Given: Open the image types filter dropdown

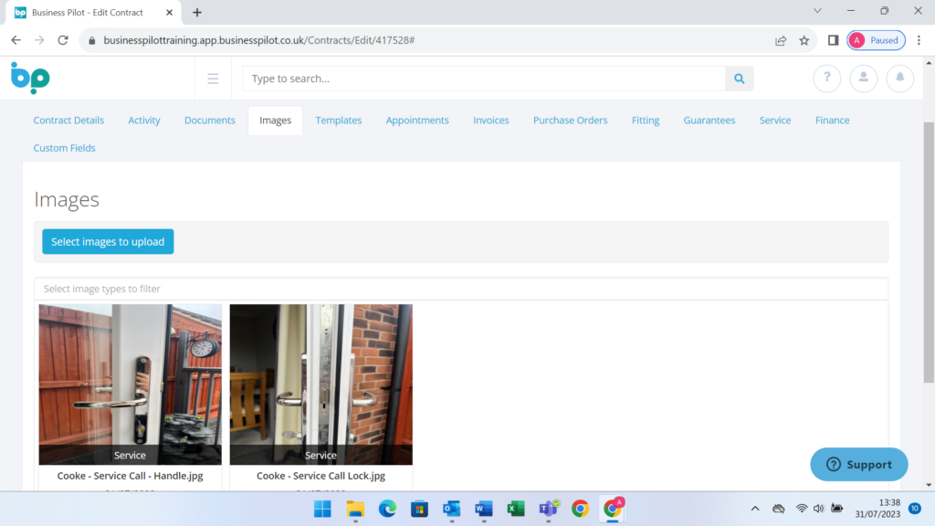Looking at the screenshot, I should pyautogui.click(x=461, y=289).
